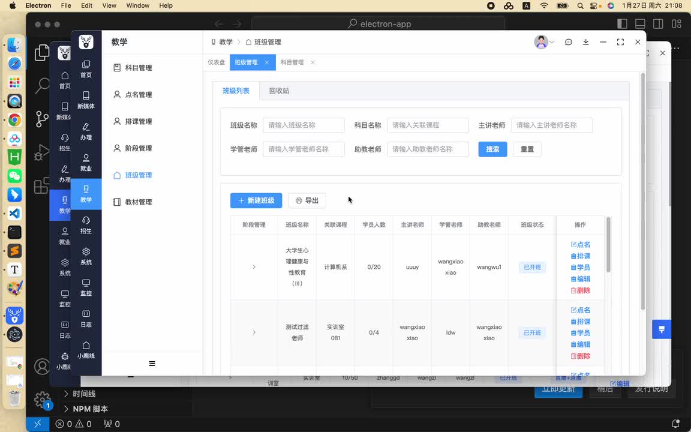Image resolution: width=691 pixels, height=432 pixels.
Task: Expand NPM 脚本 section in VS Code
Action: tap(86, 409)
